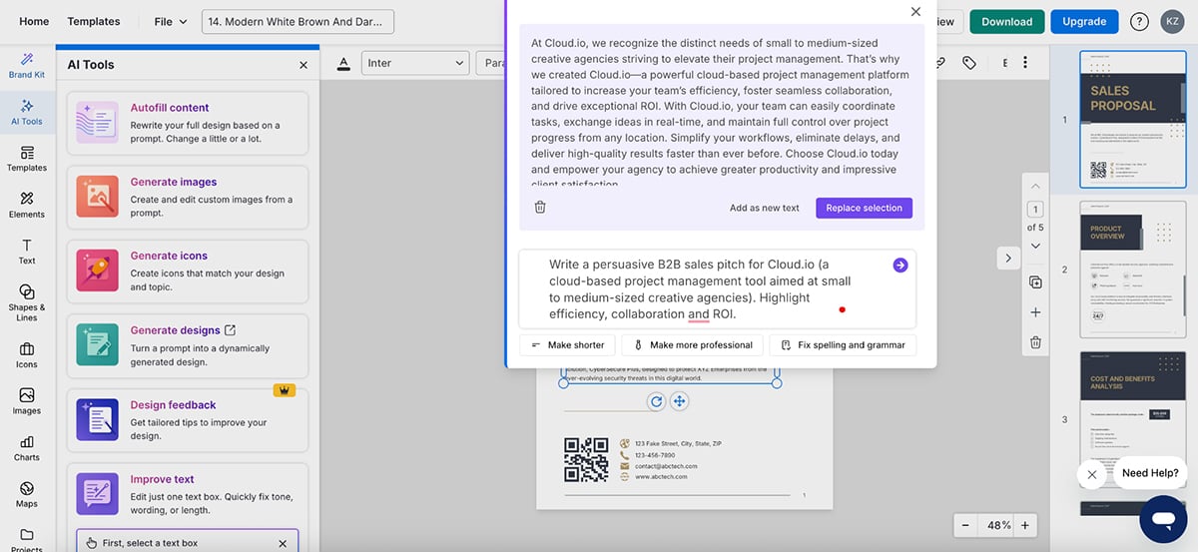
Task: Click the rotate handle below text box
Action: pos(656,401)
